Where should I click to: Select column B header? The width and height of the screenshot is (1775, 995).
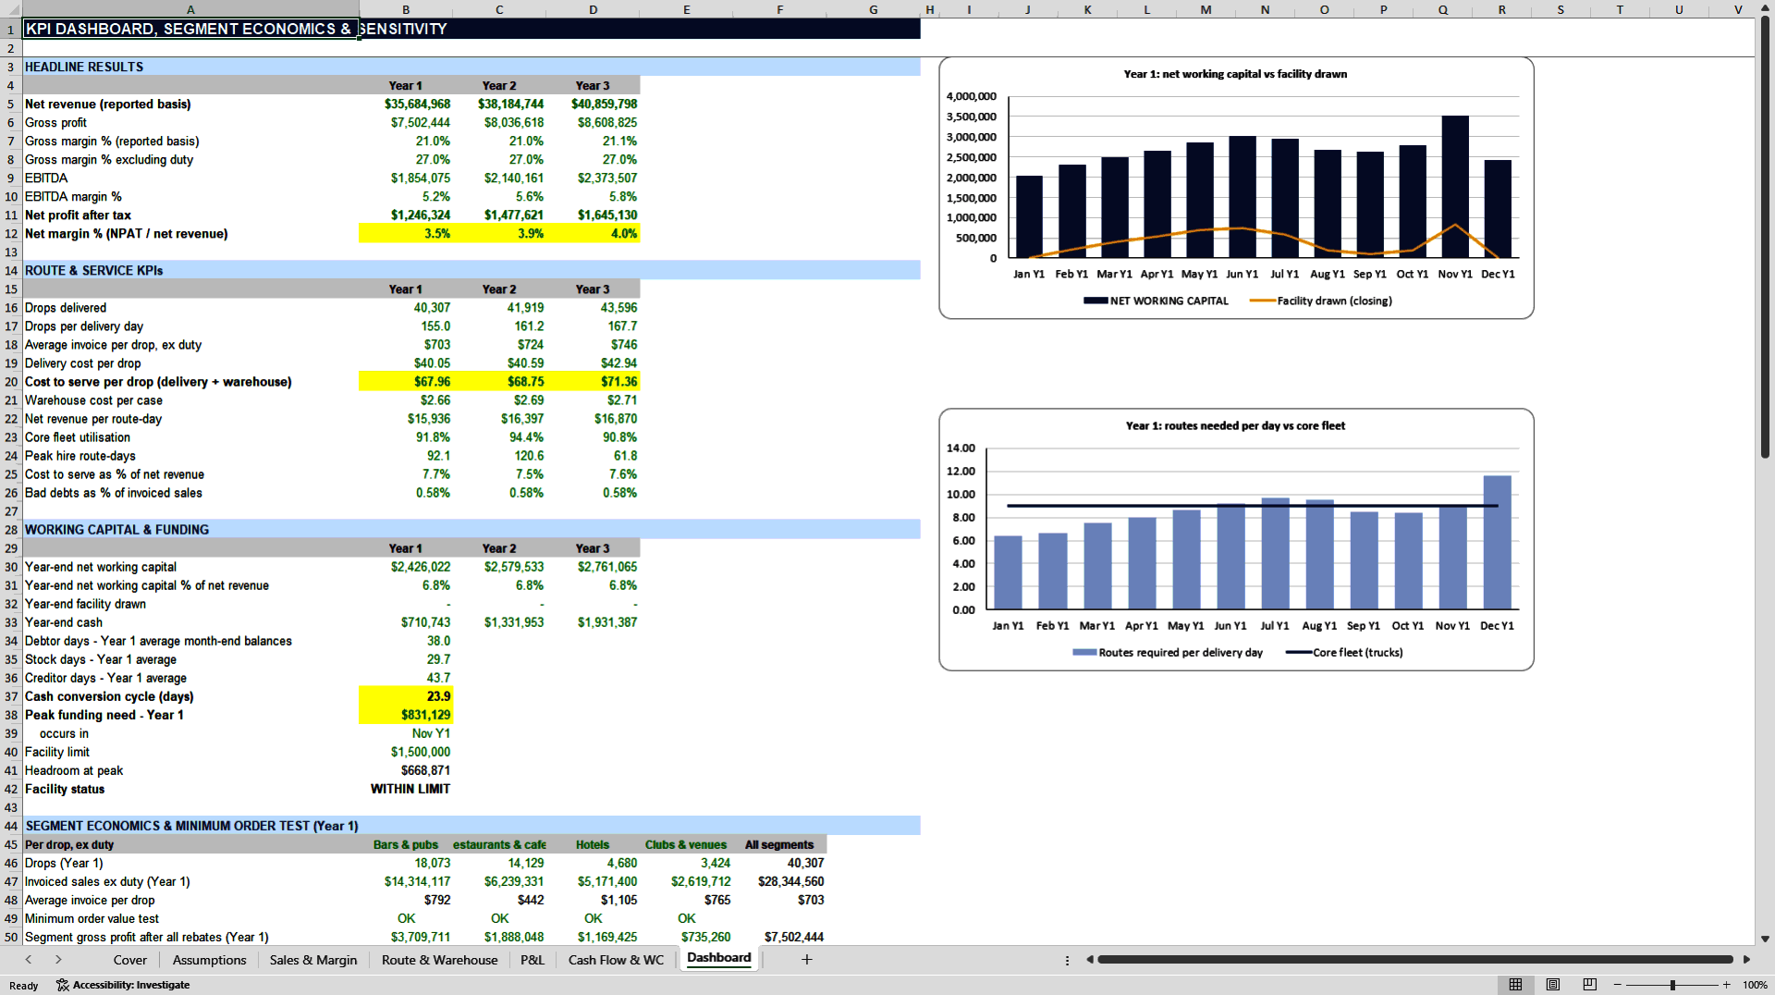coord(406,9)
